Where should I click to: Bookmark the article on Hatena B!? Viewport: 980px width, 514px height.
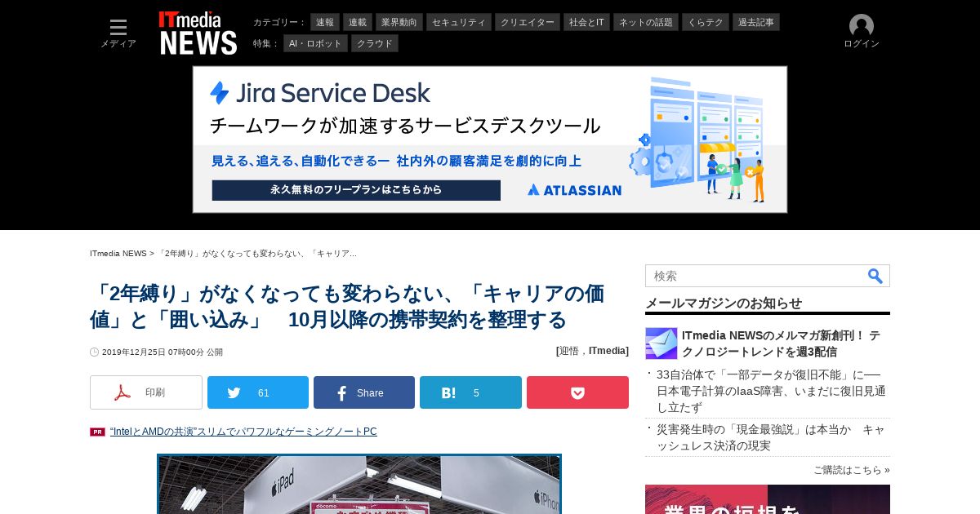click(x=470, y=392)
